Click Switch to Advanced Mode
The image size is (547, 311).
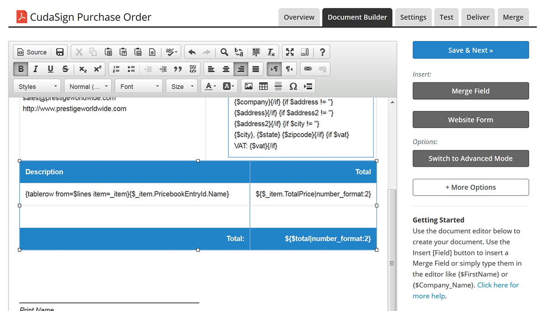coord(471,158)
